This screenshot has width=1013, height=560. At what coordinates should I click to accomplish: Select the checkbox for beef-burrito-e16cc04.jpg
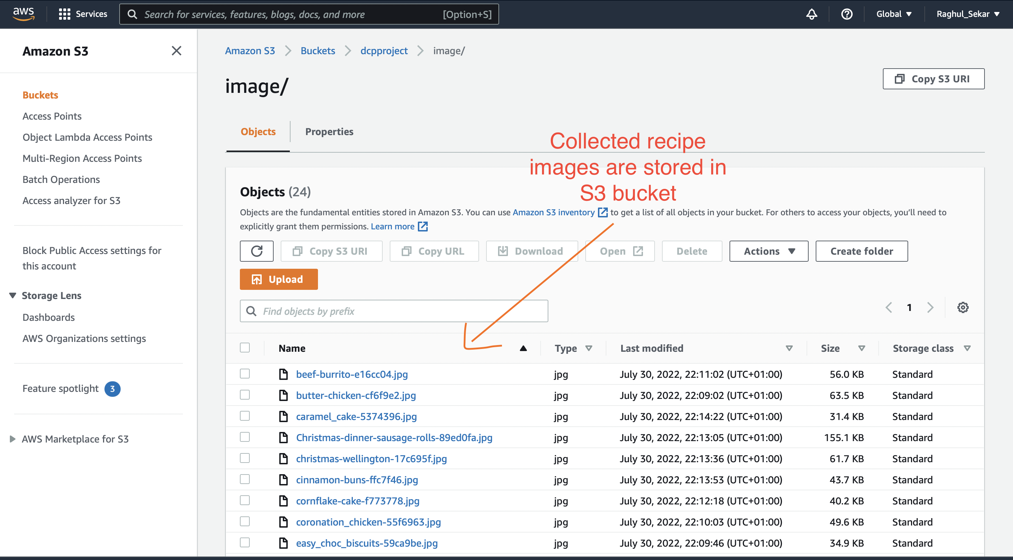tap(244, 374)
